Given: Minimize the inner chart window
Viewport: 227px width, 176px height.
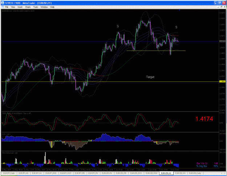Looking at the screenshot, I should pos(218,7).
